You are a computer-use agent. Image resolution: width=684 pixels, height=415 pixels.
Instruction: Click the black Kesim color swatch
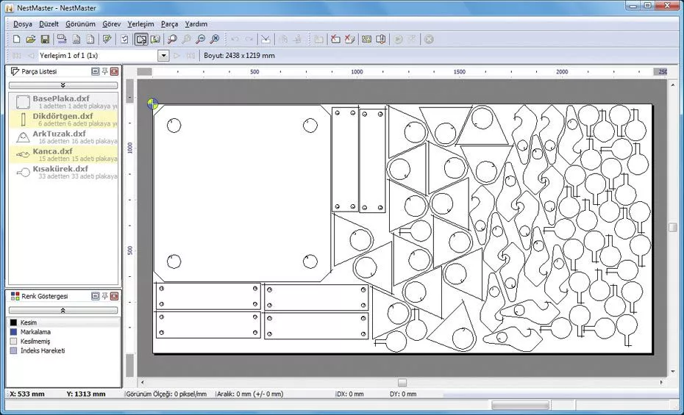pyautogui.click(x=13, y=322)
